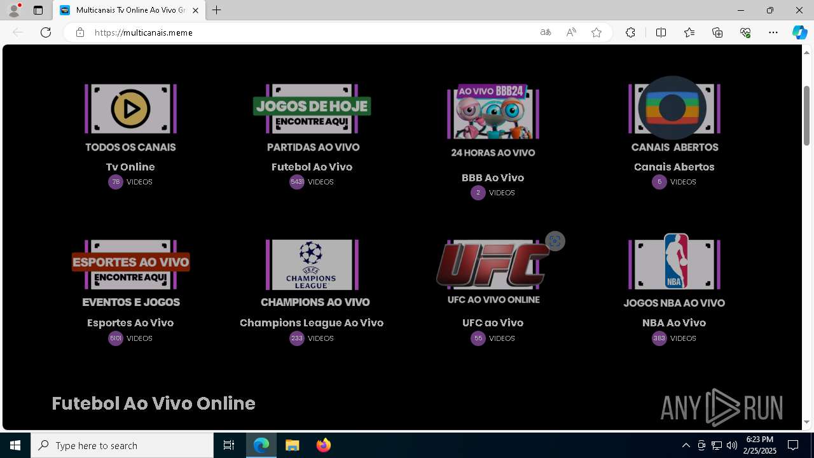The width and height of the screenshot is (814, 458).
Task: Click the Canais Abertos category link
Action: click(674, 167)
